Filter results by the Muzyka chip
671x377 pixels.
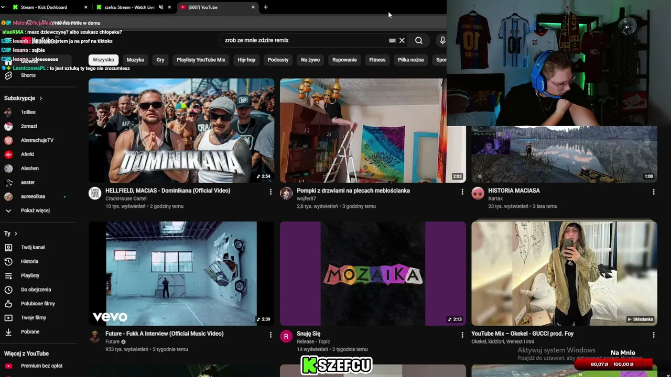(135, 60)
